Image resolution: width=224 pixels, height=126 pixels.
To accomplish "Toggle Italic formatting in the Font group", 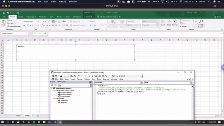I will [27, 26].
